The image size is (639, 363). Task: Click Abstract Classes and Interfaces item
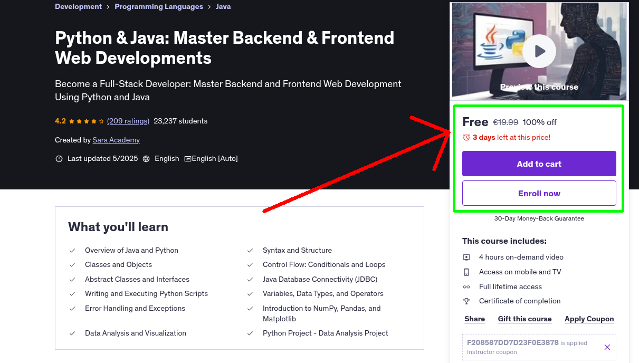click(137, 280)
